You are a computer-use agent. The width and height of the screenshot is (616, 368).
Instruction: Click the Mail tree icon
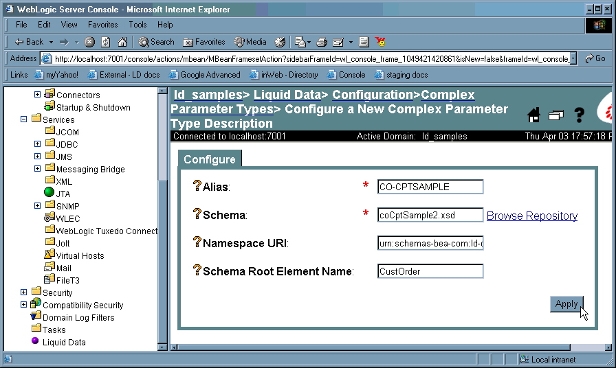pyautogui.click(x=49, y=267)
